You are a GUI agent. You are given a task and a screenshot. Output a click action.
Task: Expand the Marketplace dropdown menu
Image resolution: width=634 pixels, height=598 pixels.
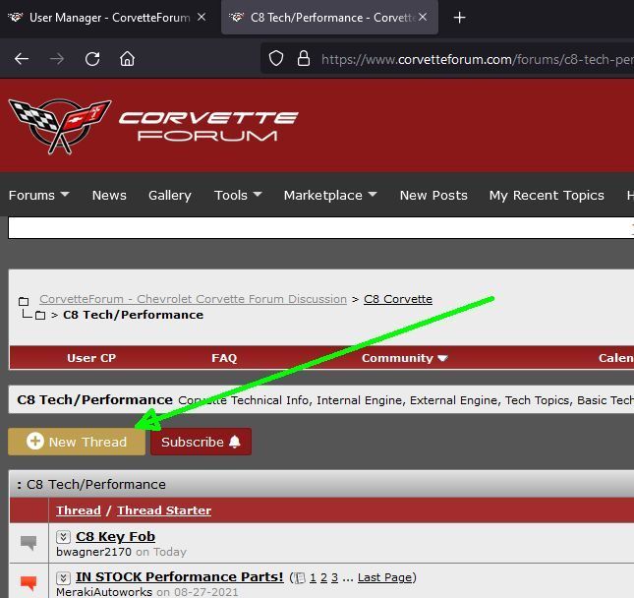coord(330,195)
